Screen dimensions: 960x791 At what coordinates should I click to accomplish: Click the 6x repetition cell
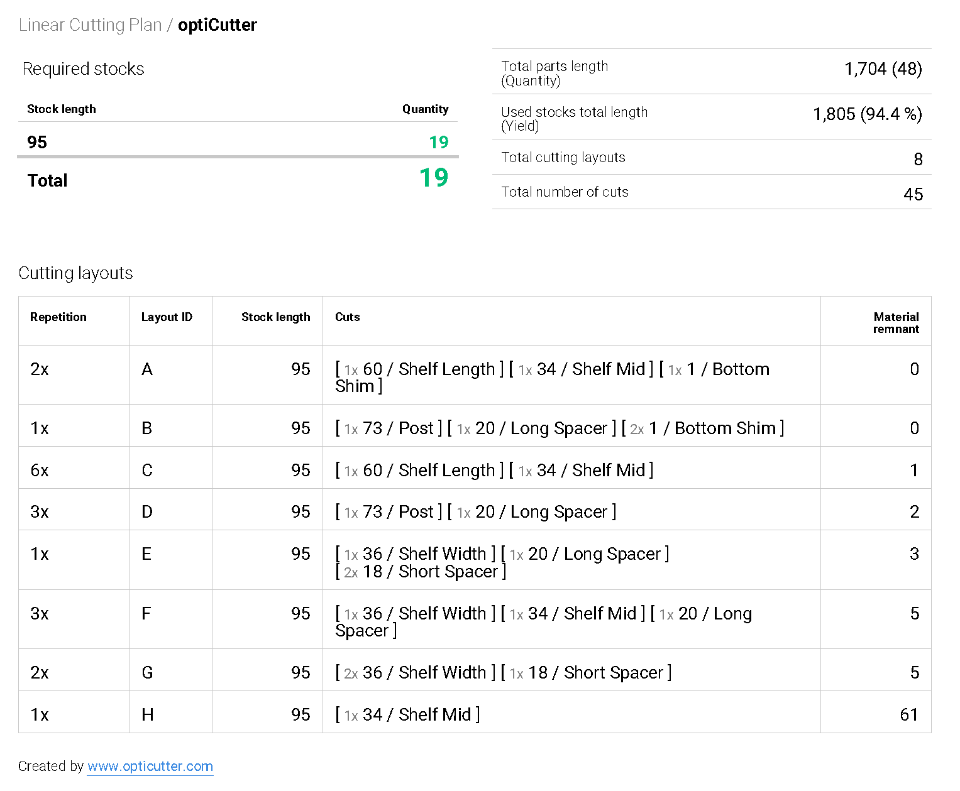[40, 471]
